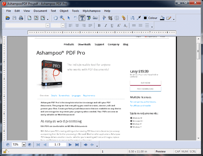Click the Preview status bar entry
Image resolution: width=203 pixels, height=156 pixels.
(161, 152)
